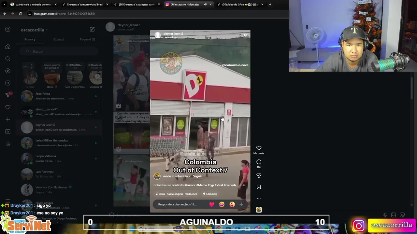Open Messages icon with unread badge
The width and height of the screenshot is (417, 234).
(x=8, y=95)
